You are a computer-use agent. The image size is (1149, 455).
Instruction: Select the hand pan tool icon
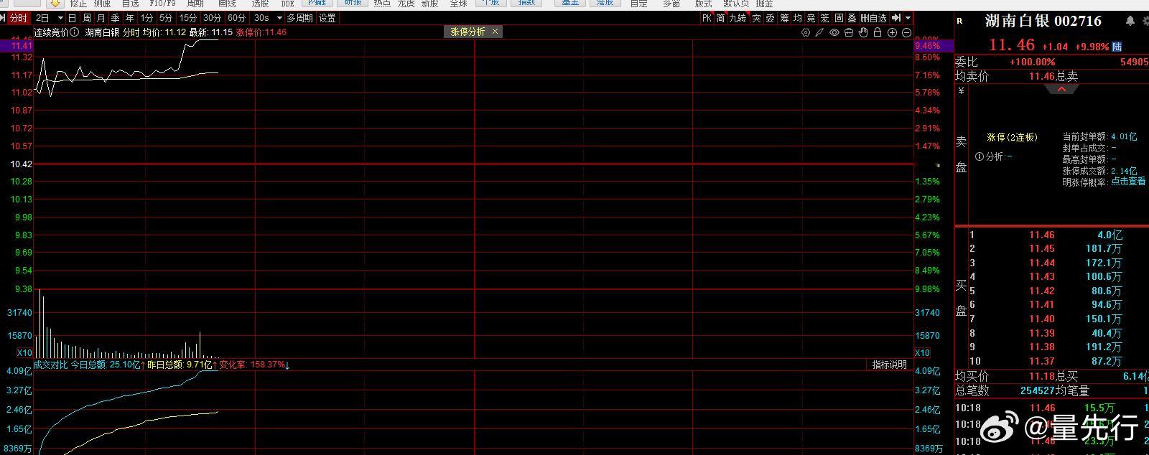[x=863, y=32]
